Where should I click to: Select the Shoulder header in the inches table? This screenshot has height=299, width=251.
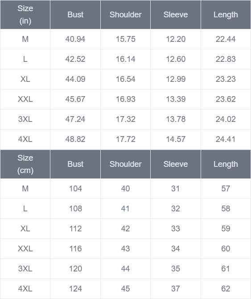(x=126, y=15)
